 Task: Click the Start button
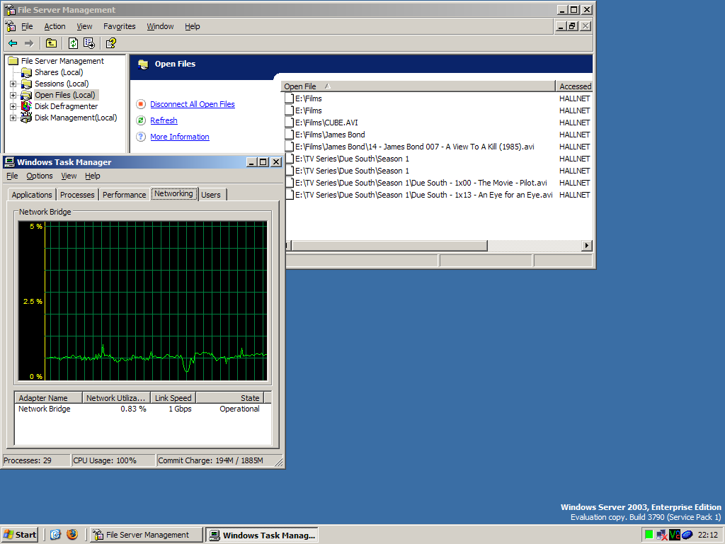click(19, 535)
